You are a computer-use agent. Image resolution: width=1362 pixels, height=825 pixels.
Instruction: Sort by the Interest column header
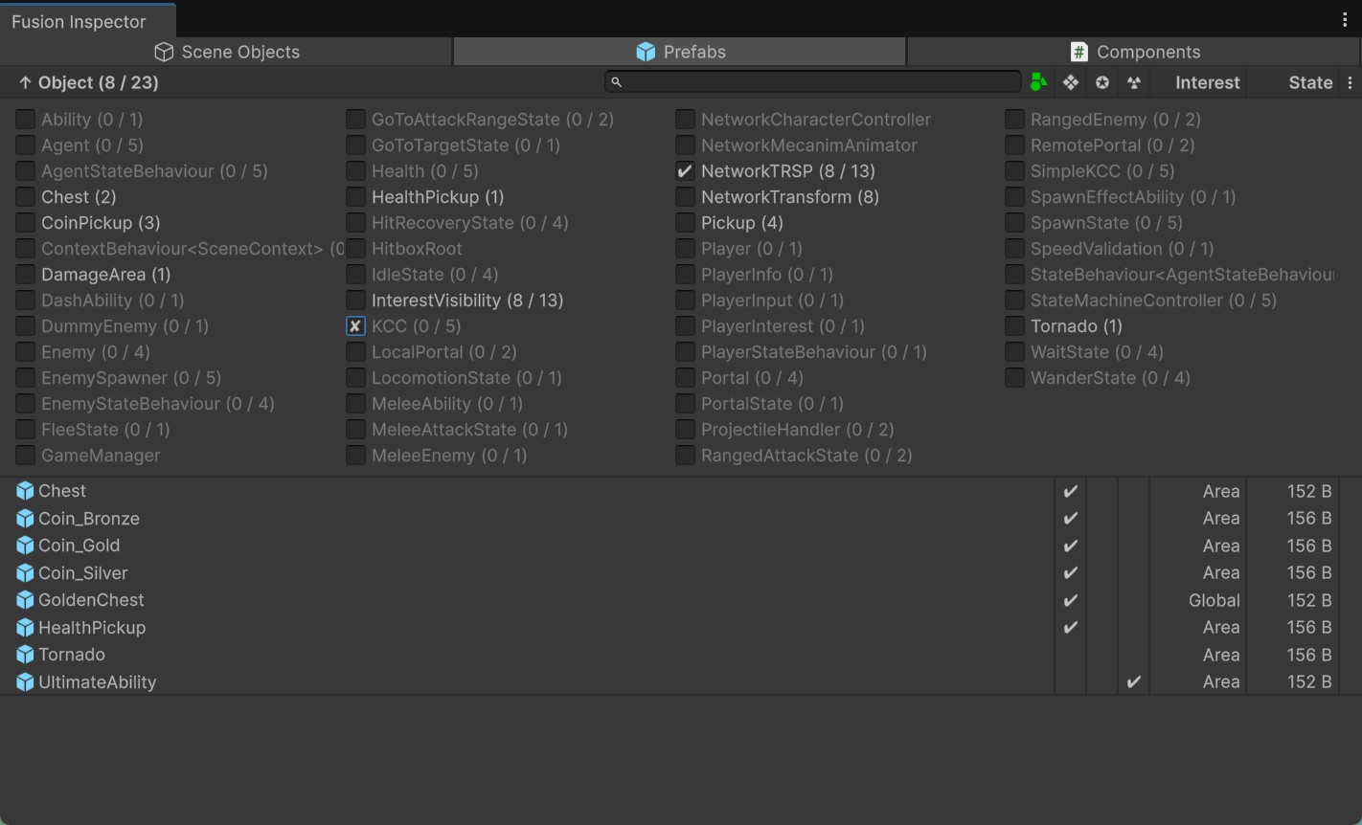[1207, 82]
